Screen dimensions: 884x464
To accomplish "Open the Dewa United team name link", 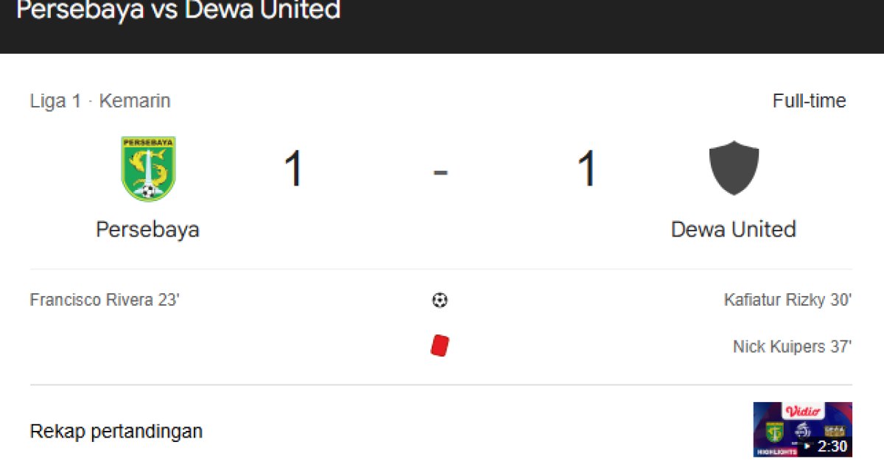I will click(x=733, y=229).
